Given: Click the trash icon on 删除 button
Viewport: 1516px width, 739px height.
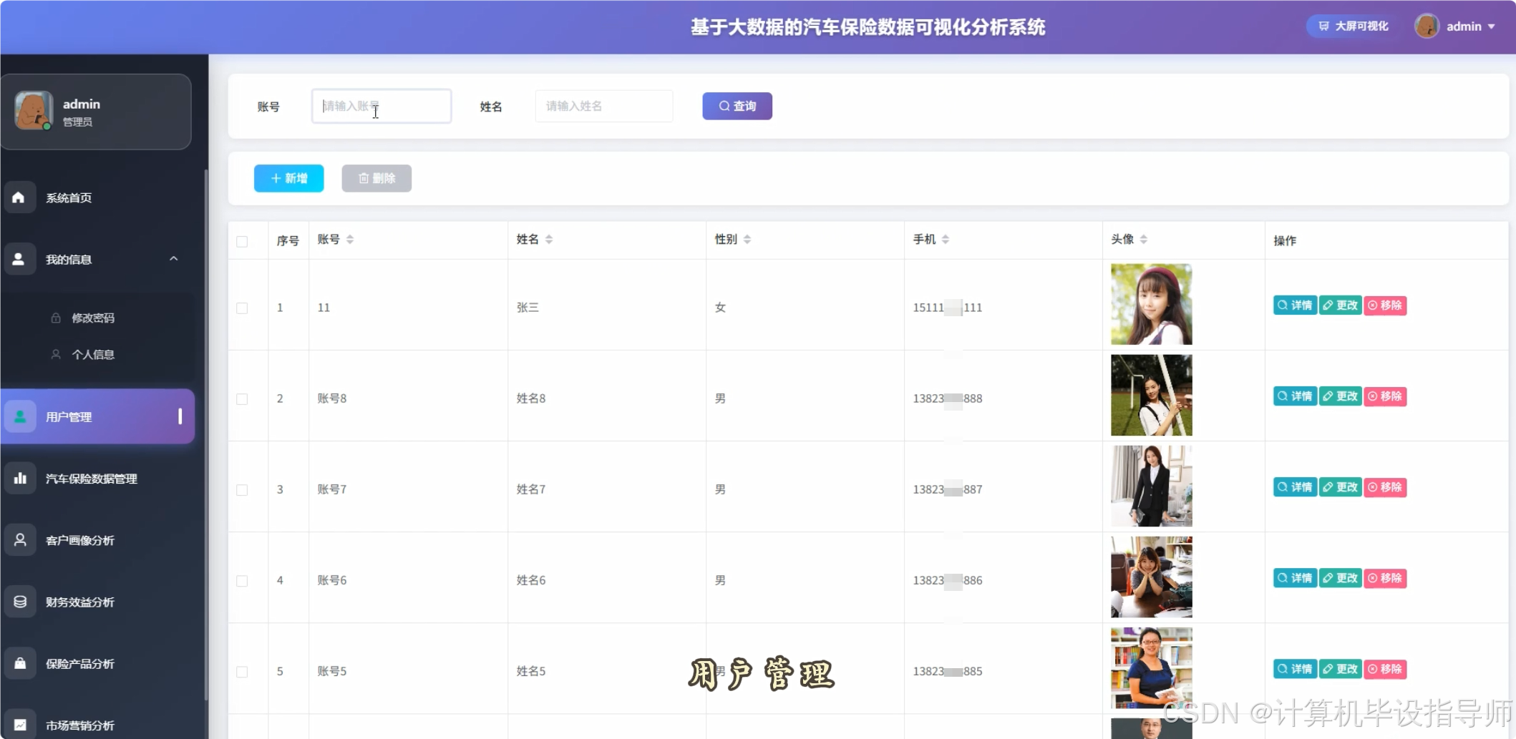Looking at the screenshot, I should pyautogui.click(x=364, y=178).
